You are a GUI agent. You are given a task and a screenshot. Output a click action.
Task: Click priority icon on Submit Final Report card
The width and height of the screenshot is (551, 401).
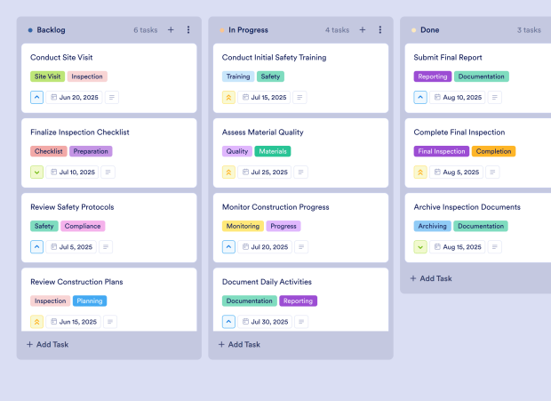tap(420, 97)
